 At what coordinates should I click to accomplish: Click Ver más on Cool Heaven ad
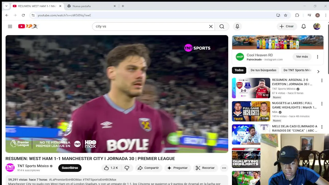tap(302, 57)
